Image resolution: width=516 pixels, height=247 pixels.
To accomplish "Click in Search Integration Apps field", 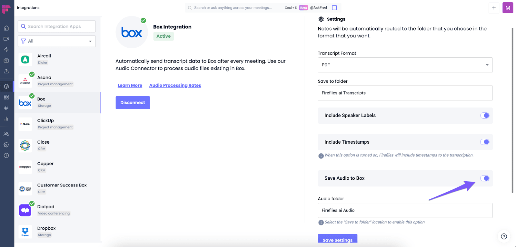I will point(57,26).
